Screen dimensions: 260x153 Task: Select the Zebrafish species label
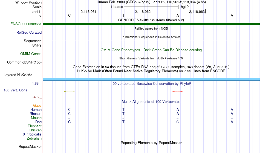pos(34,138)
